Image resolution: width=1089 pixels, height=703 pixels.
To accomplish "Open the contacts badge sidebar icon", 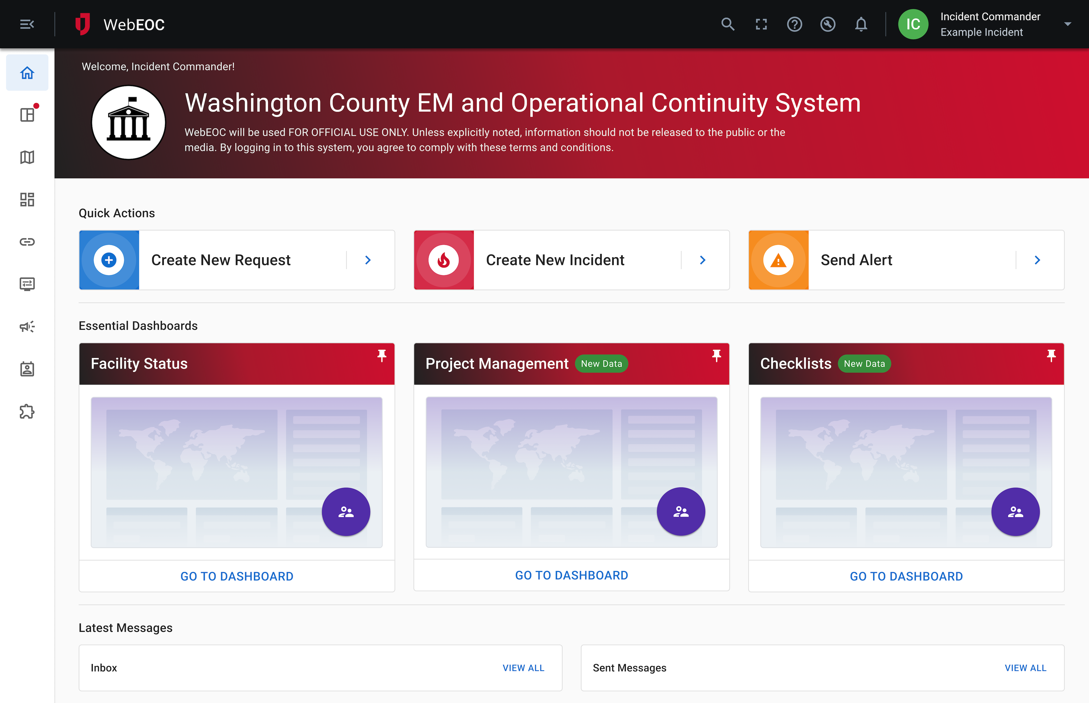I will coord(27,369).
